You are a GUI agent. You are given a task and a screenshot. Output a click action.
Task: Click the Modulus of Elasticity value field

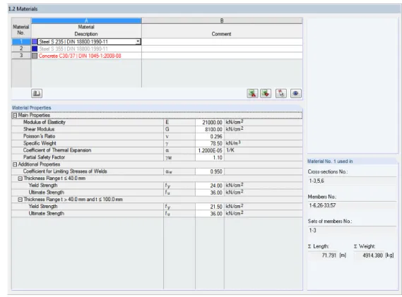209,122
